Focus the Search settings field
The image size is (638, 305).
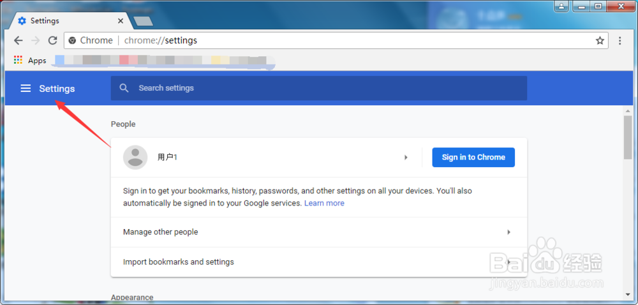tap(319, 88)
